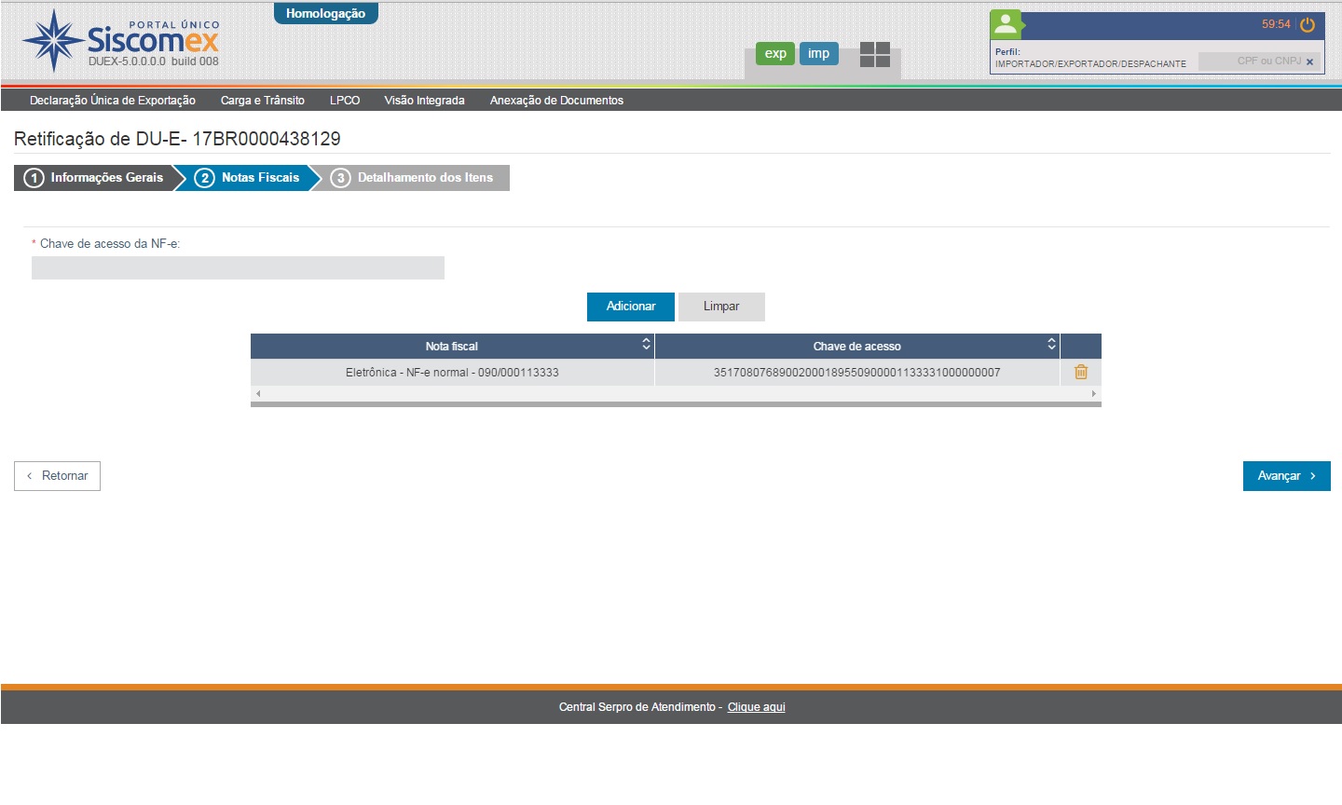Open Anexação de Documentos menu

tap(556, 101)
